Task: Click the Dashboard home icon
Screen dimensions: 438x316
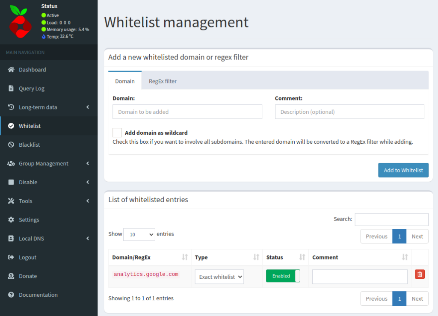Action: click(x=11, y=70)
